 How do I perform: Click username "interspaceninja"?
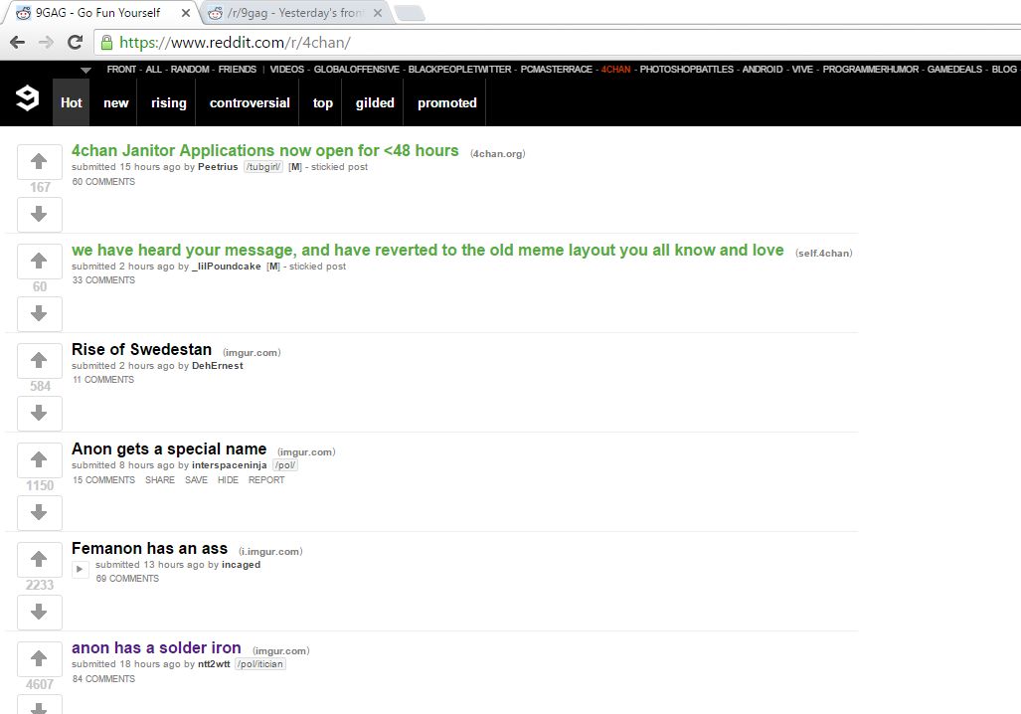click(229, 464)
